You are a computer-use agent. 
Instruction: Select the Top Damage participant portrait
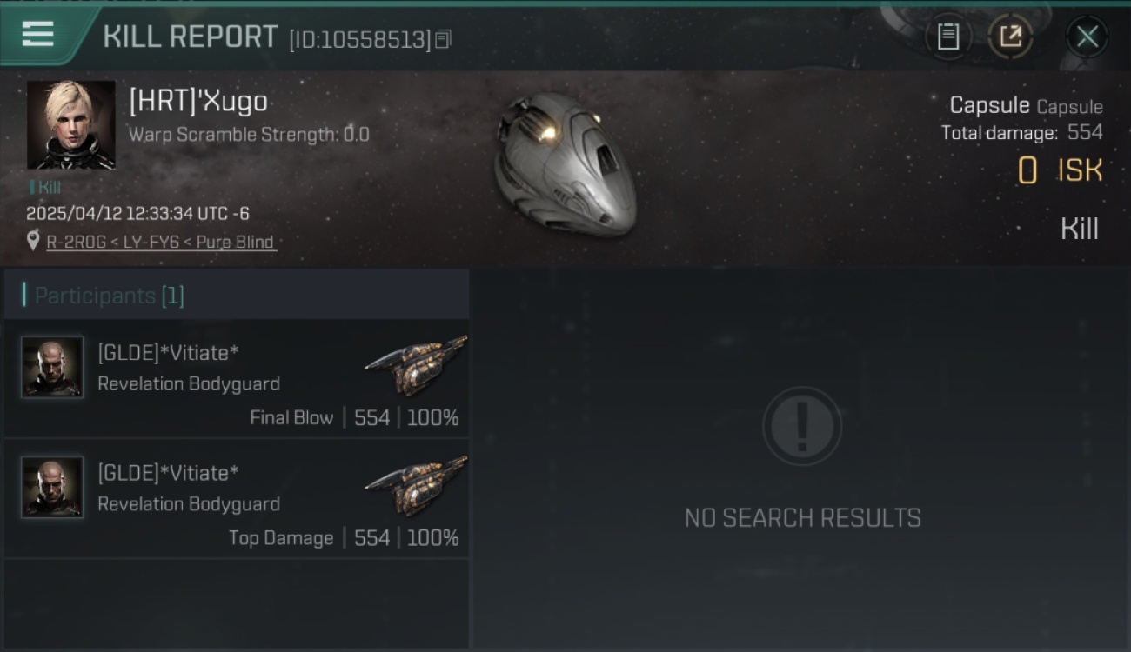click(52, 487)
